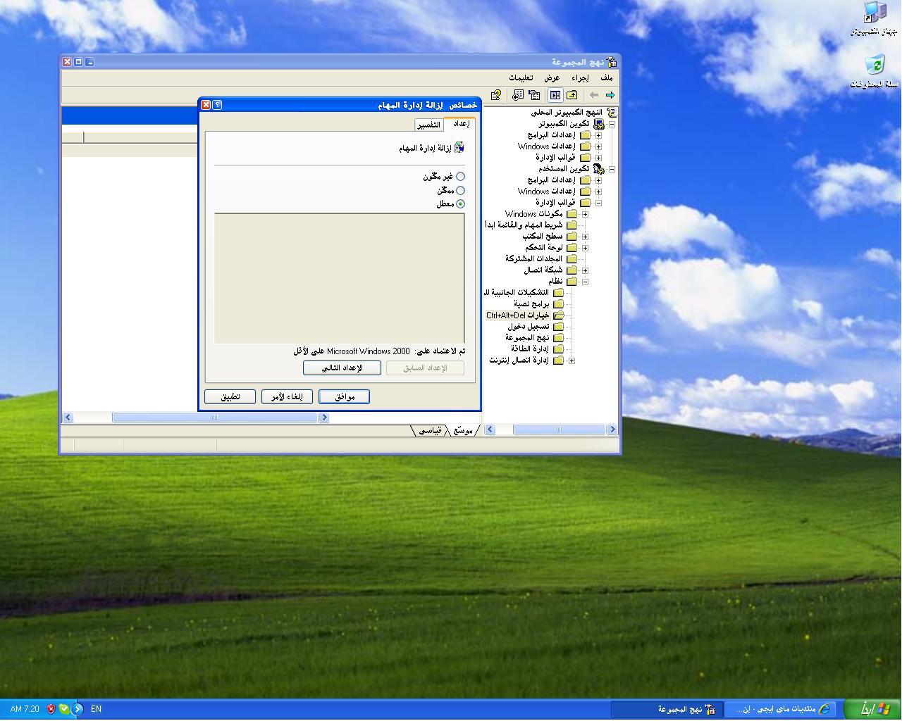Collapse the تكوين الكمبيوتر tree node

point(612,124)
